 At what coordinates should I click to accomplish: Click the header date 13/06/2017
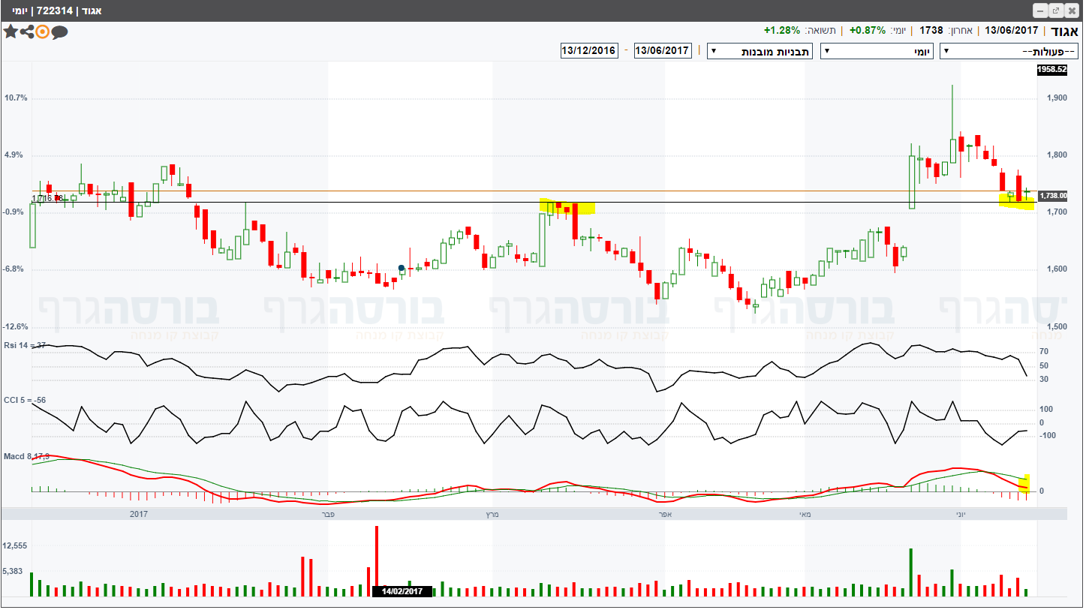point(1012,30)
